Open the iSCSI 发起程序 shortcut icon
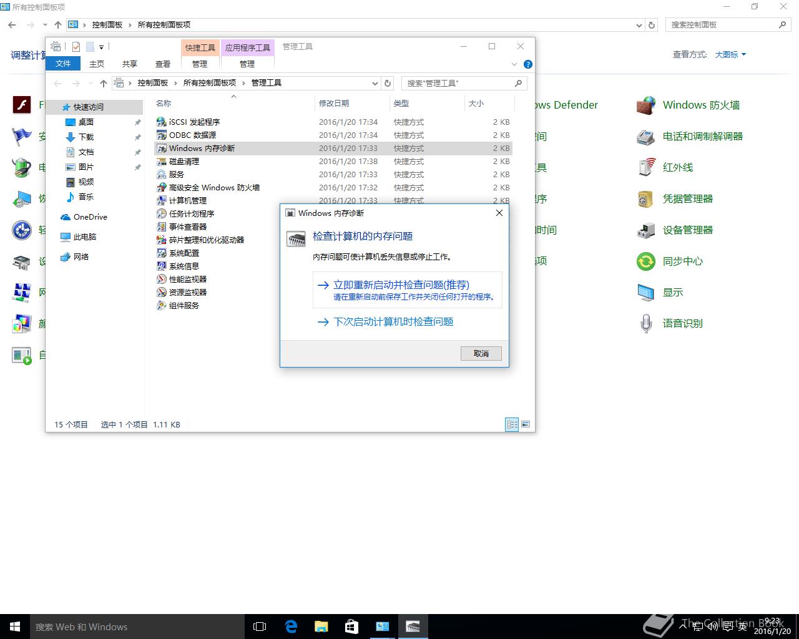This screenshot has height=639, width=799. coord(162,122)
